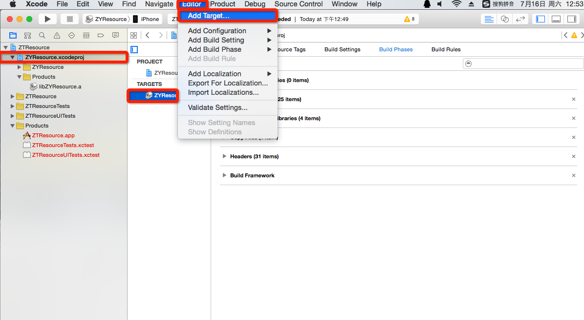Jump to previous issue arrow
Screen dimensions: 584x320
click(x=566, y=35)
